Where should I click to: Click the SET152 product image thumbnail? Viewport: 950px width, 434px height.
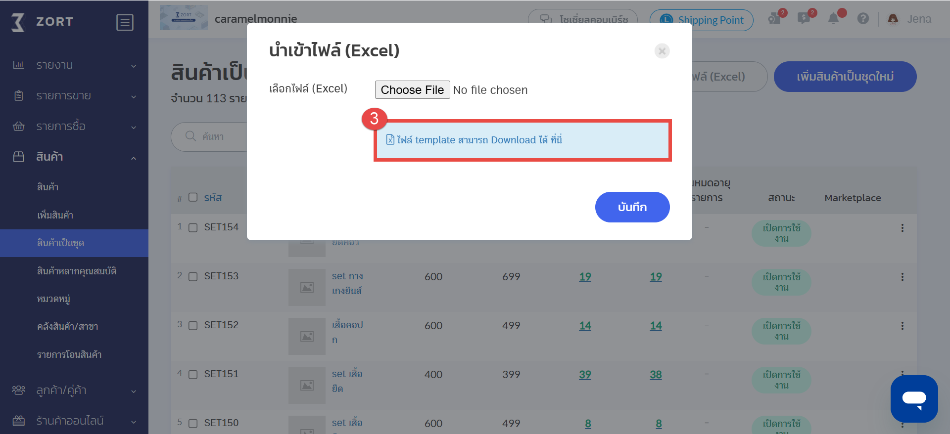point(307,336)
